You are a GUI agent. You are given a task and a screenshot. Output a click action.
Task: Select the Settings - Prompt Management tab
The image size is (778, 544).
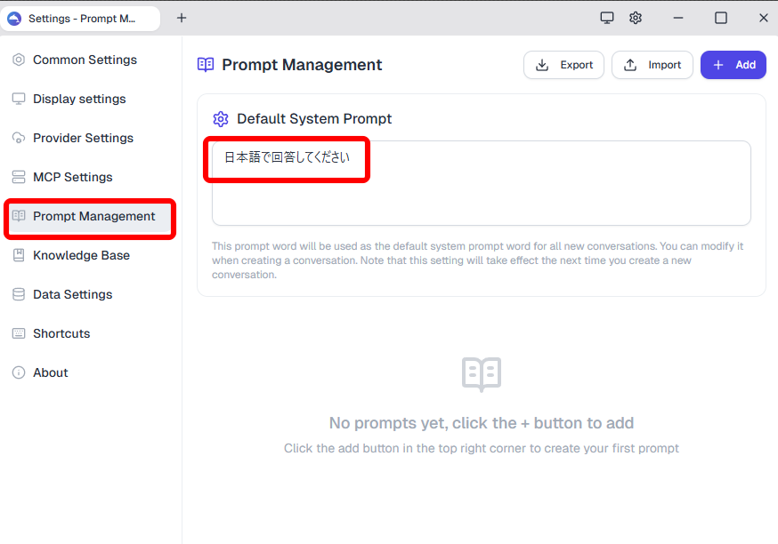click(x=80, y=19)
